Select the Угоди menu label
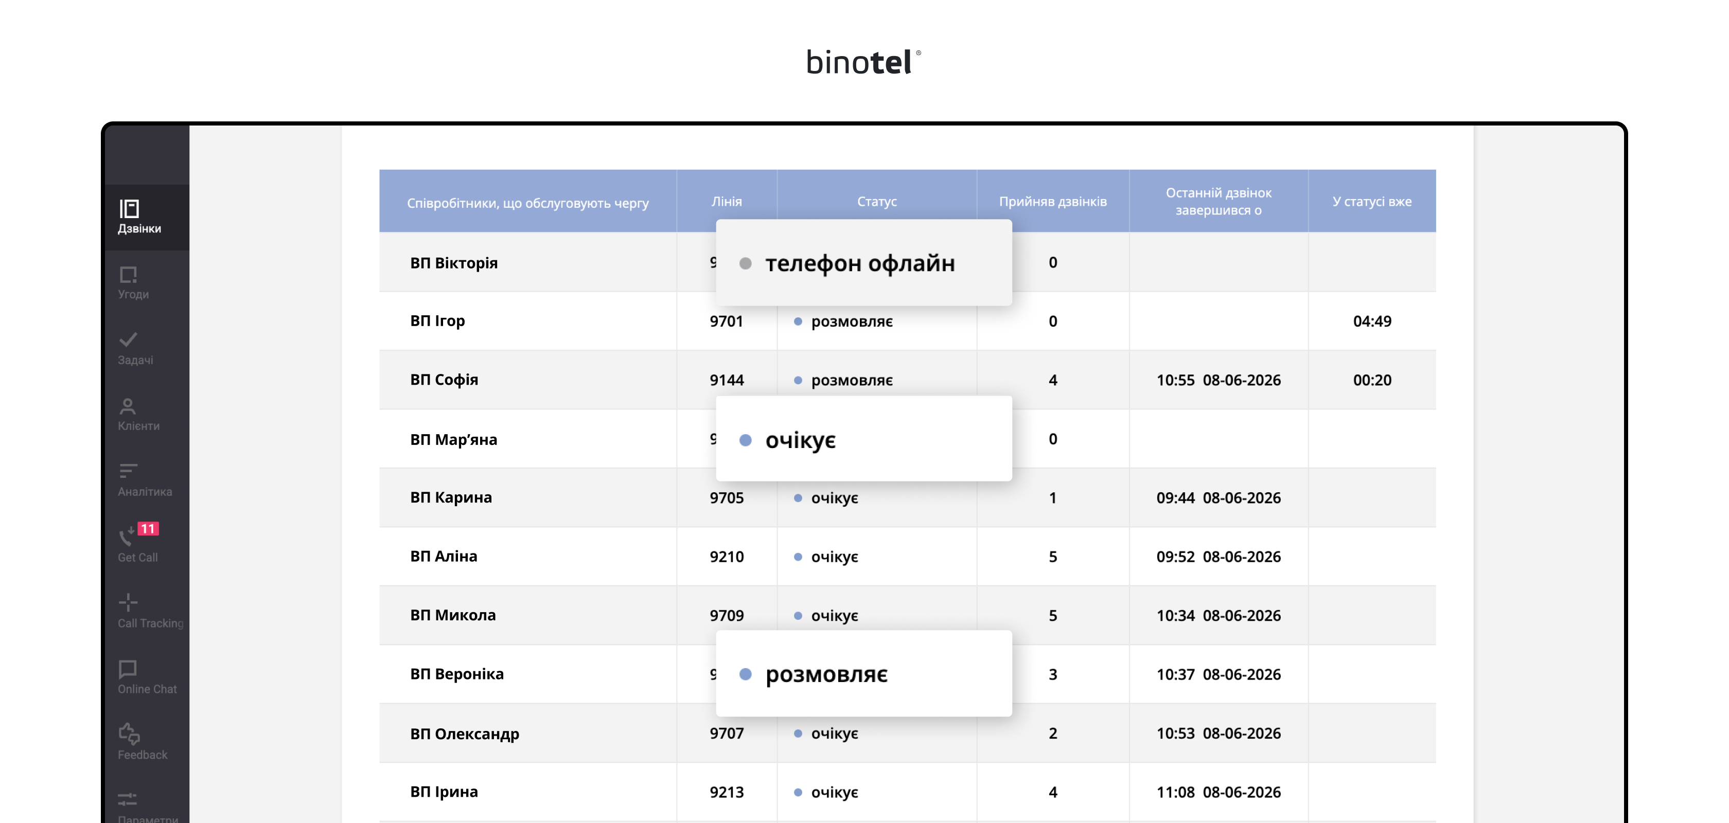The height and width of the screenshot is (823, 1729). click(x=134, y=294)
